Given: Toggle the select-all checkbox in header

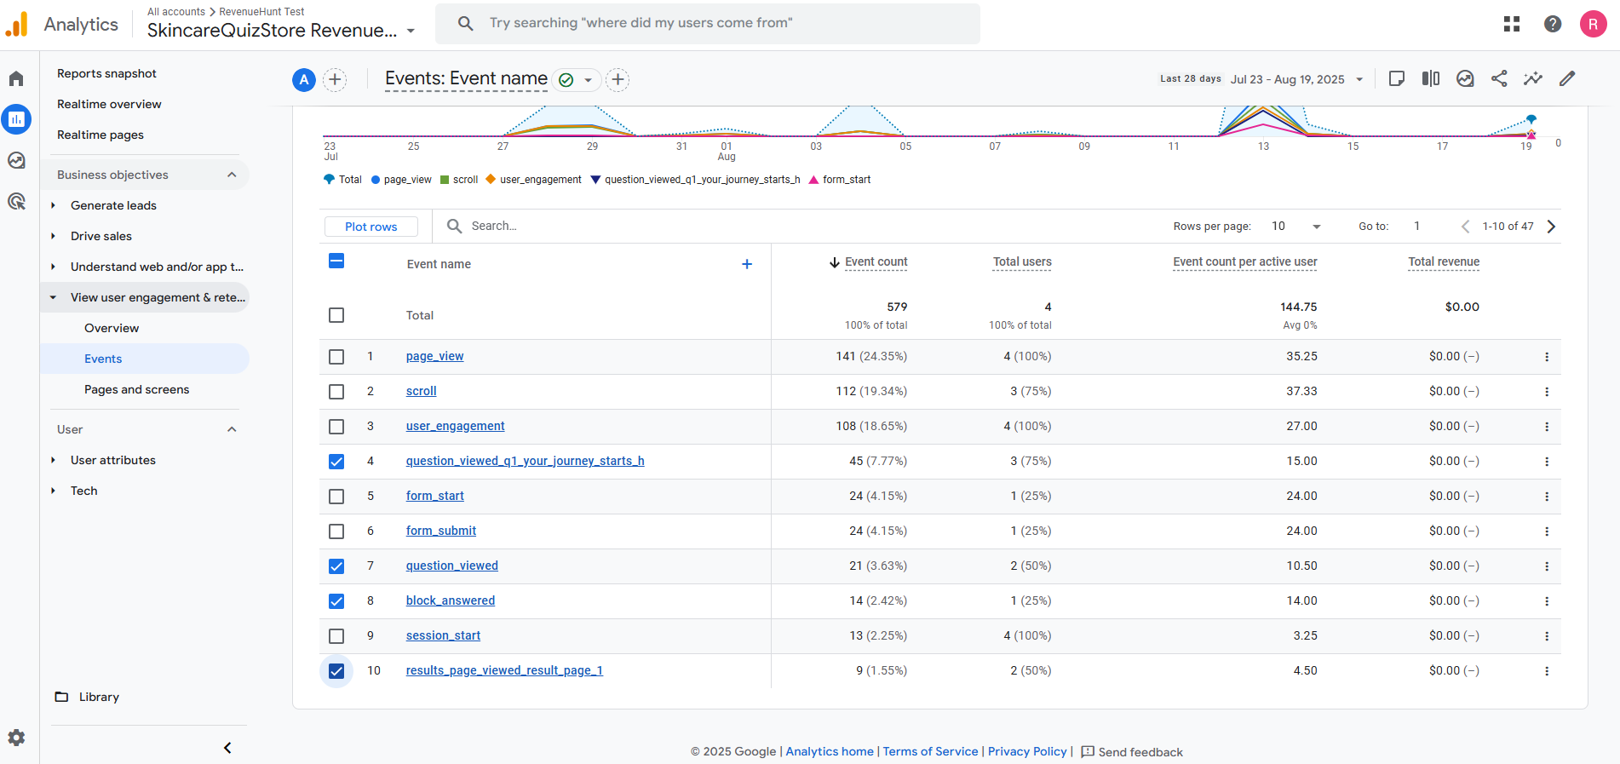Looking at the screenshot, I should point(336,261).
